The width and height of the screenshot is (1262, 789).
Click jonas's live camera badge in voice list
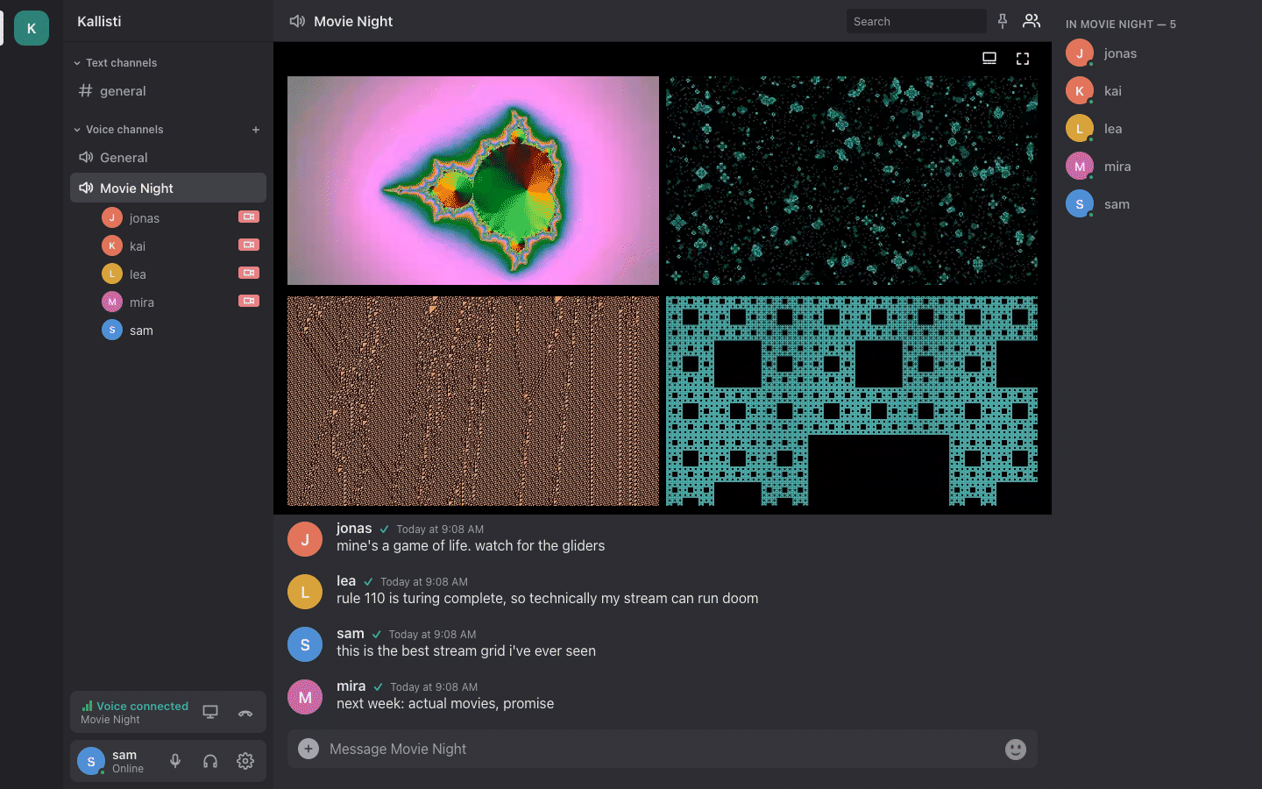click(x=249, y=217)
